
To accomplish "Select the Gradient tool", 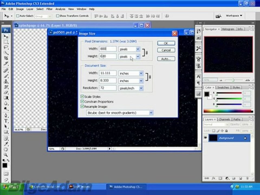I will tap(6, 98).
